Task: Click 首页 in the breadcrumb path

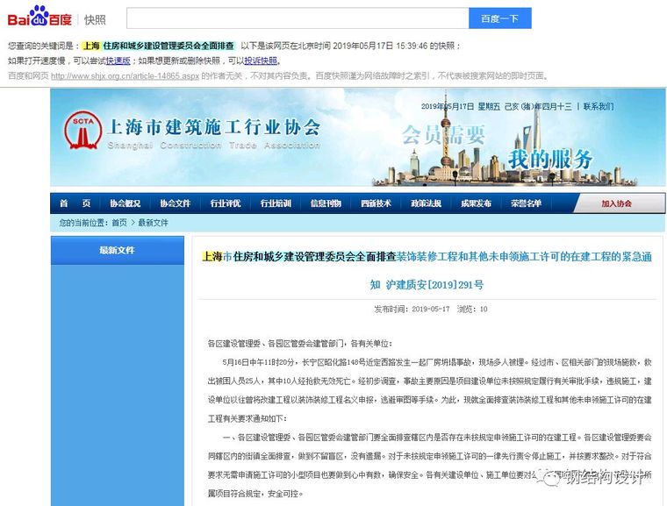Action: 118,223
